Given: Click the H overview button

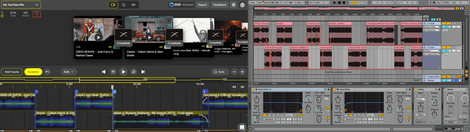Looking at the screenshot, I should pos(458,8).
